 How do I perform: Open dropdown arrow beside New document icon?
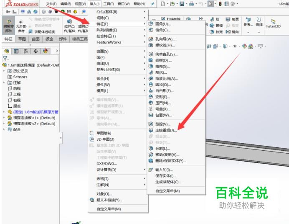click(x=168, y=4)
